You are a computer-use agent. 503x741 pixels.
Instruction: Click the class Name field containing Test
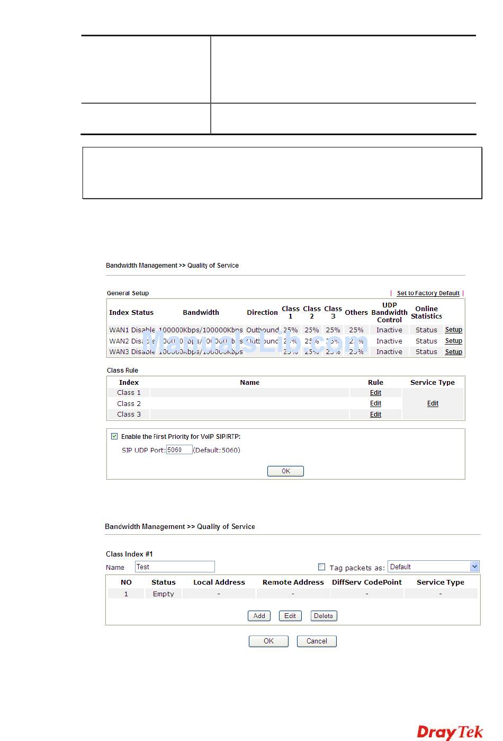point(175,567)
